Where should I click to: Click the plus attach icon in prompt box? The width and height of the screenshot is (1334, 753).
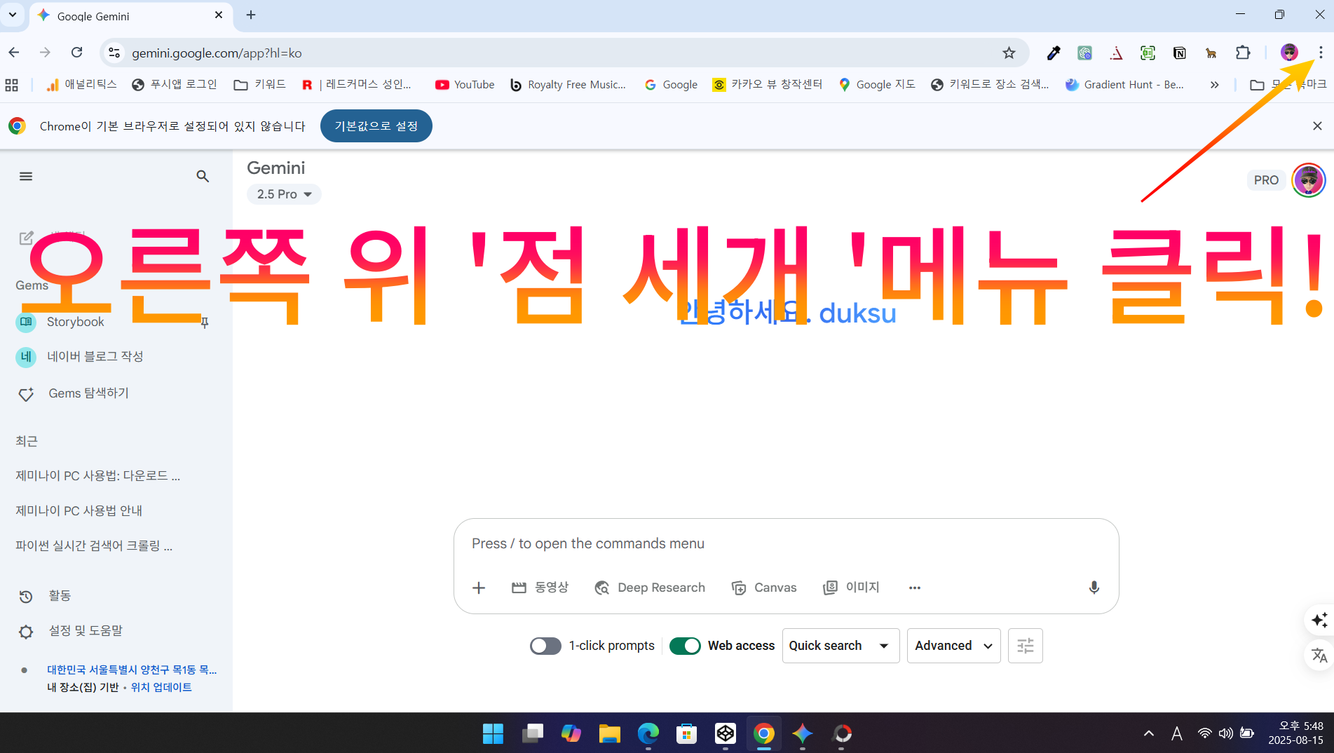479,588
